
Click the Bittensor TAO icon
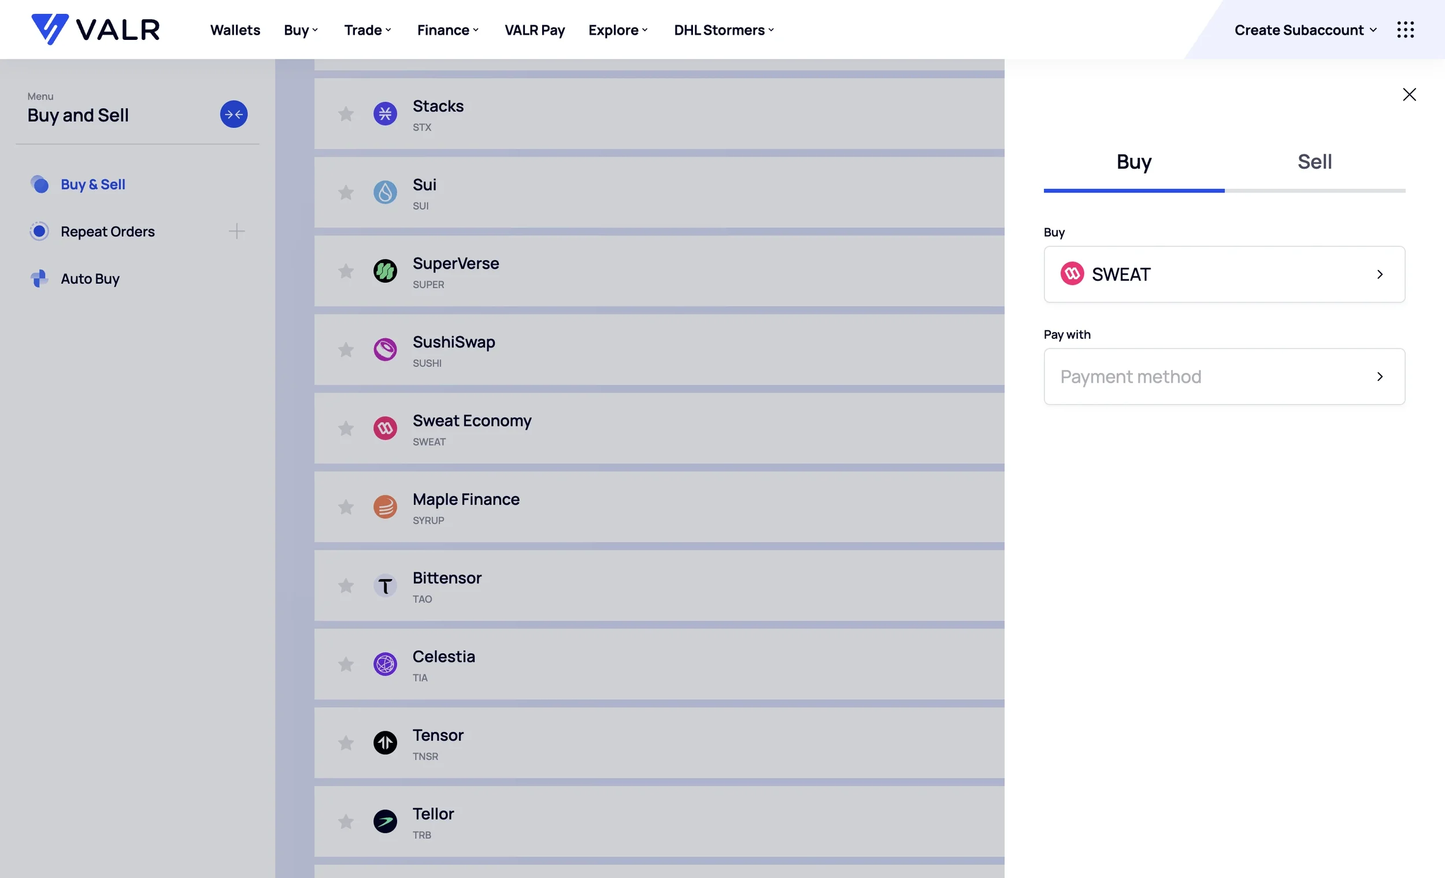385,586
